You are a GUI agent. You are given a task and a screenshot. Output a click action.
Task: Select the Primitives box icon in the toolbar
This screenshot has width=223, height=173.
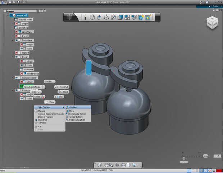click(x=92, y=17)
